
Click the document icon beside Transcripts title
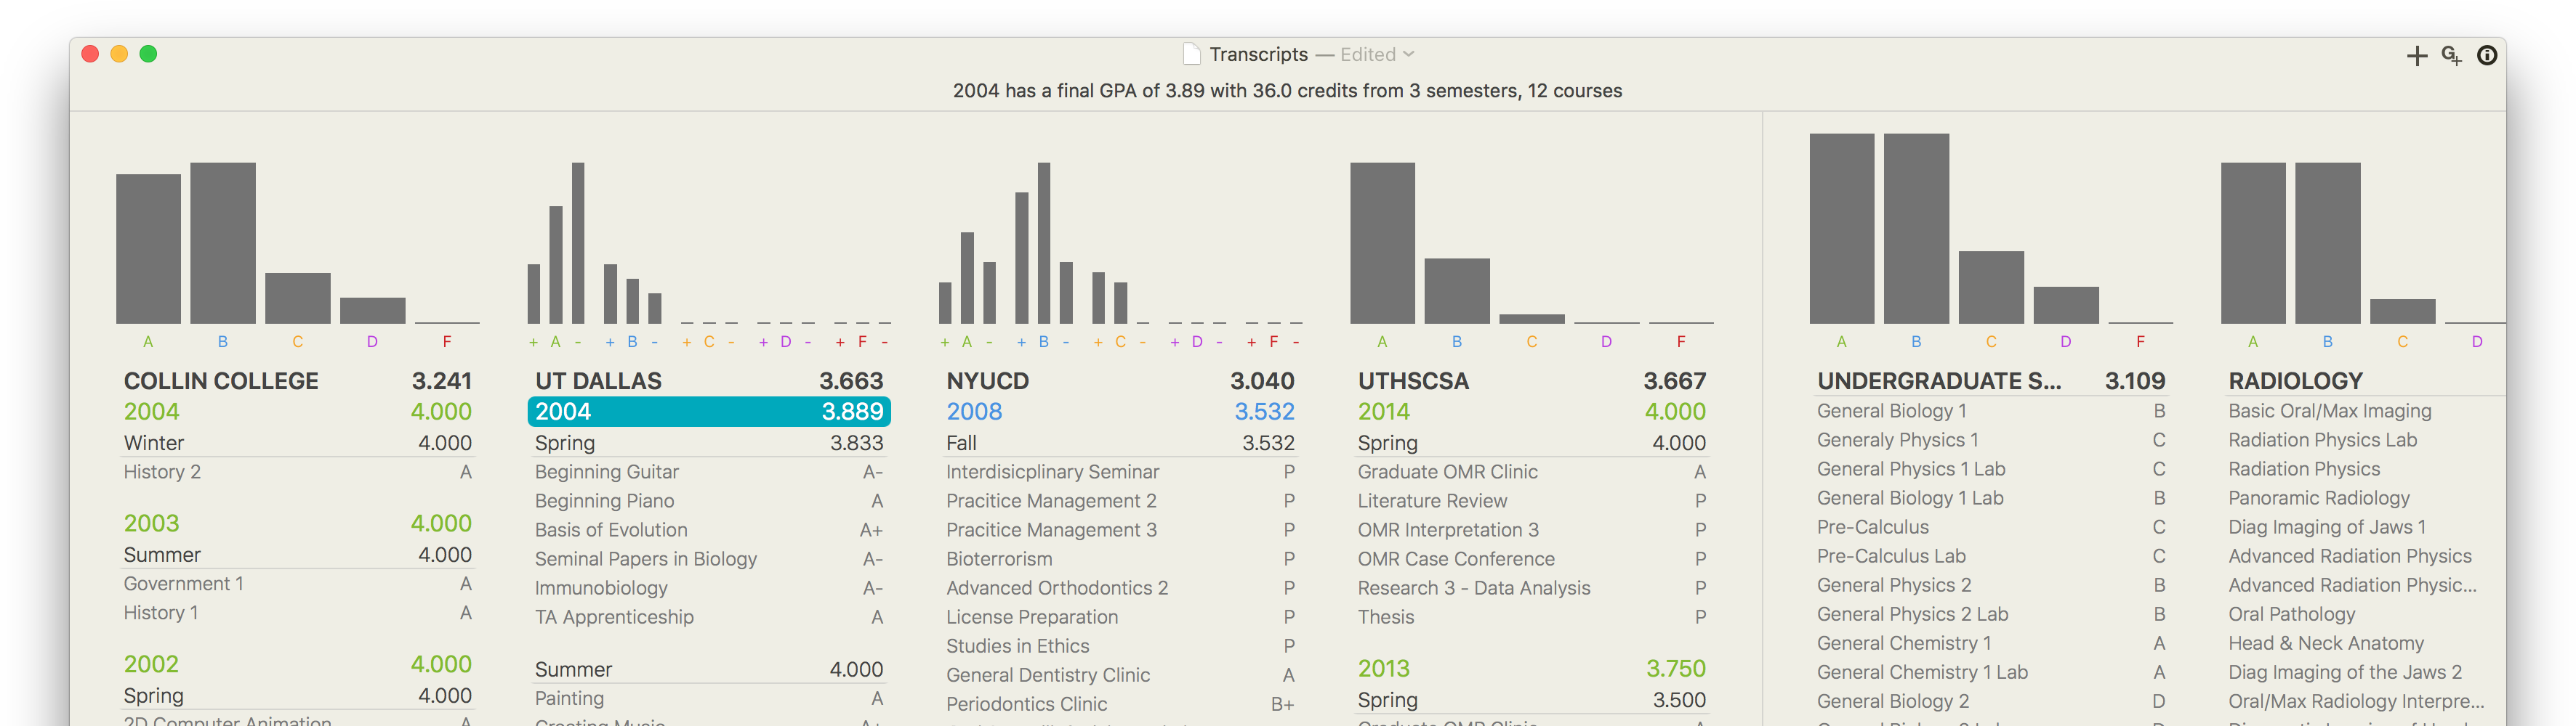[1191, 54]
